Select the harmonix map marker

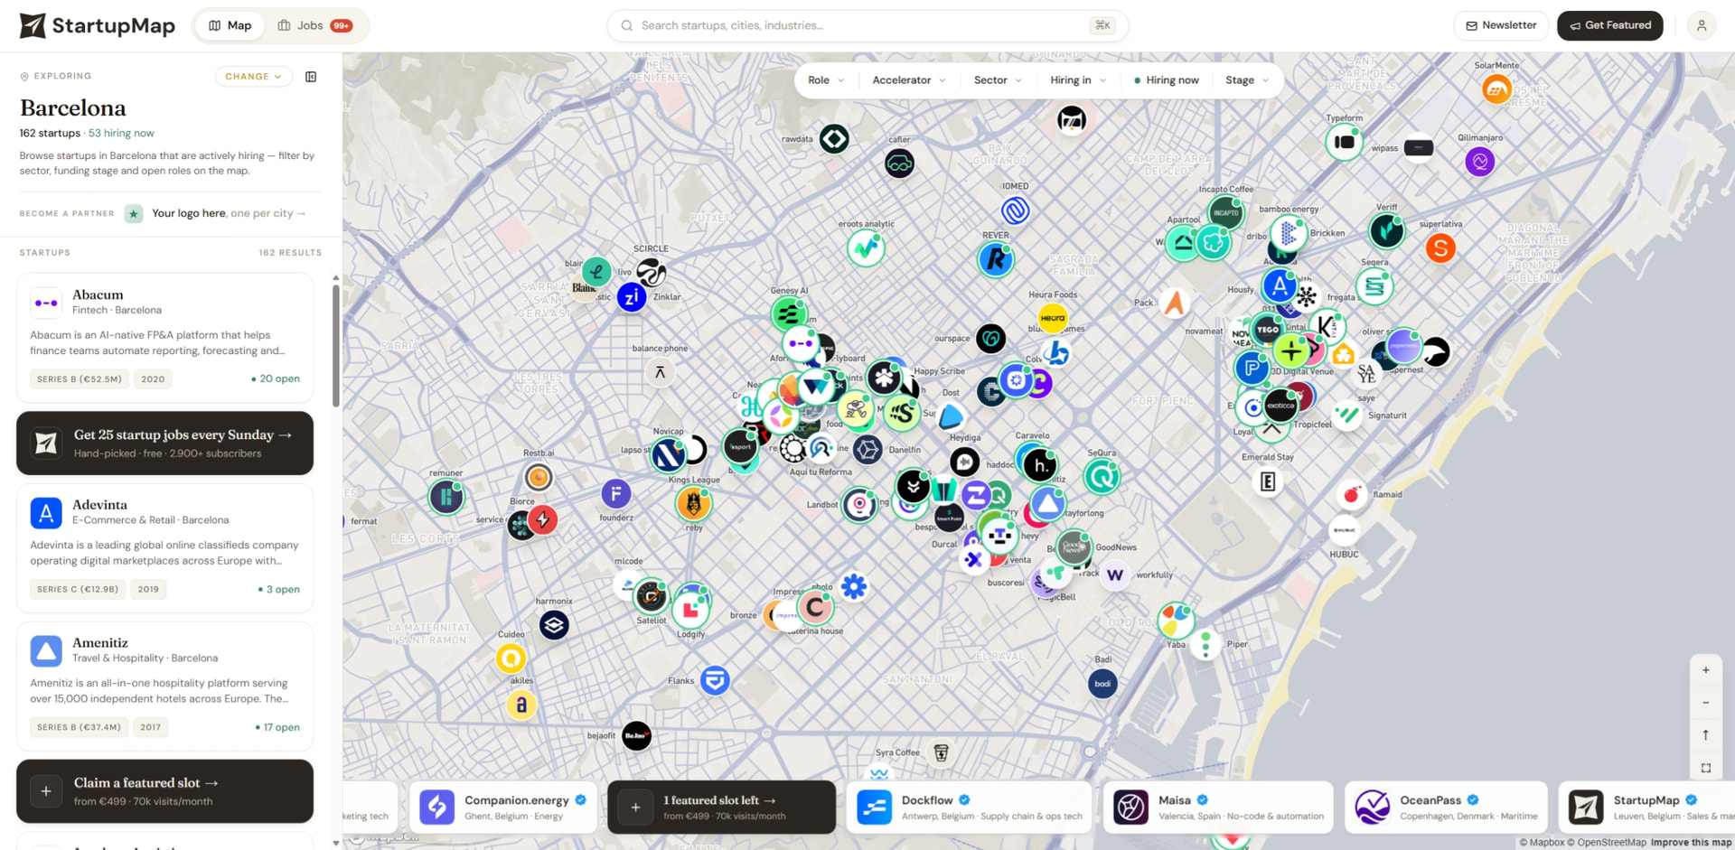click(x=554, y=624)
